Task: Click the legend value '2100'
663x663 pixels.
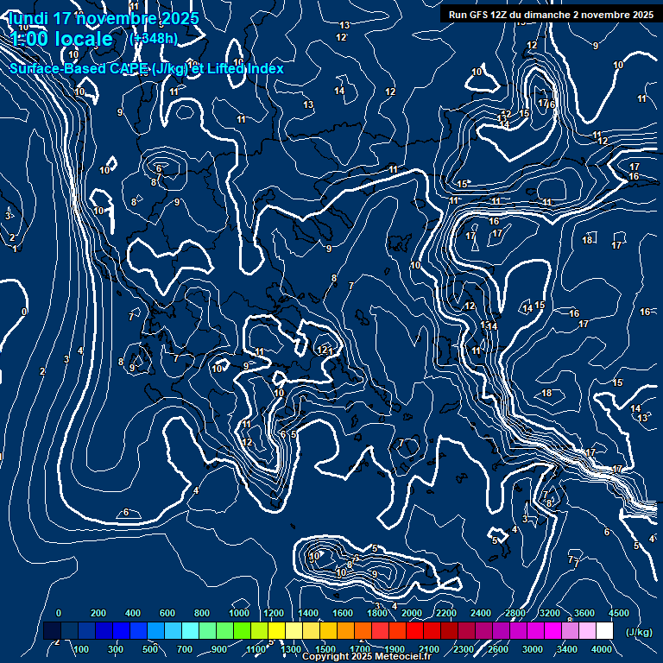Action: click(429, 649)
